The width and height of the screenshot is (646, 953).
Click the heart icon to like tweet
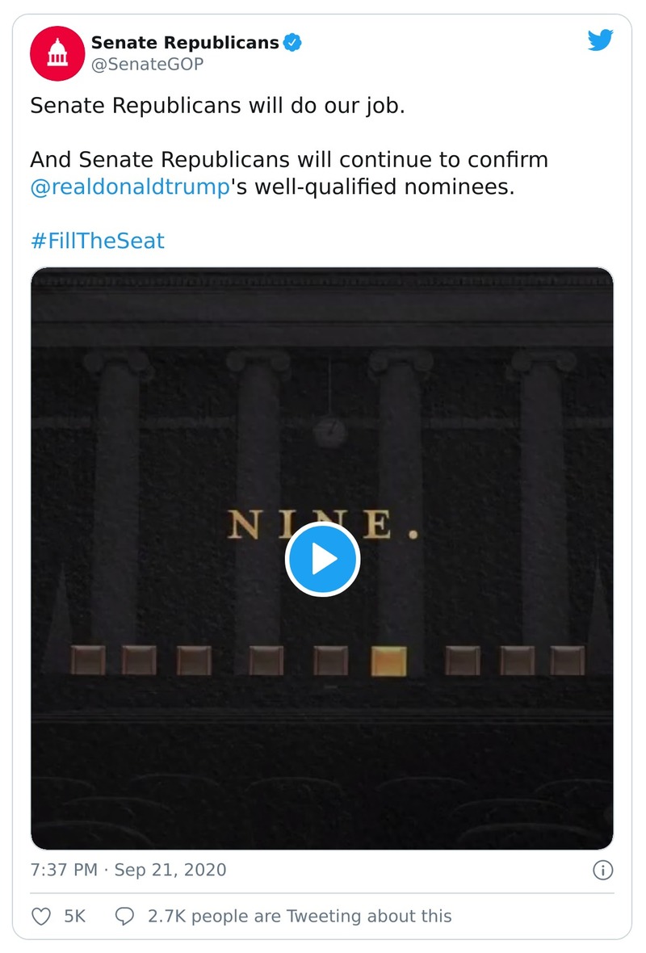[x=40, y=916]
